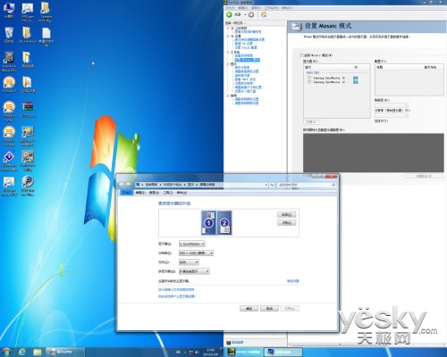Select the highlighted Mosaic item in NVIDIA tree
Viewport: 447px width, 357px height.
click(248, 60)
